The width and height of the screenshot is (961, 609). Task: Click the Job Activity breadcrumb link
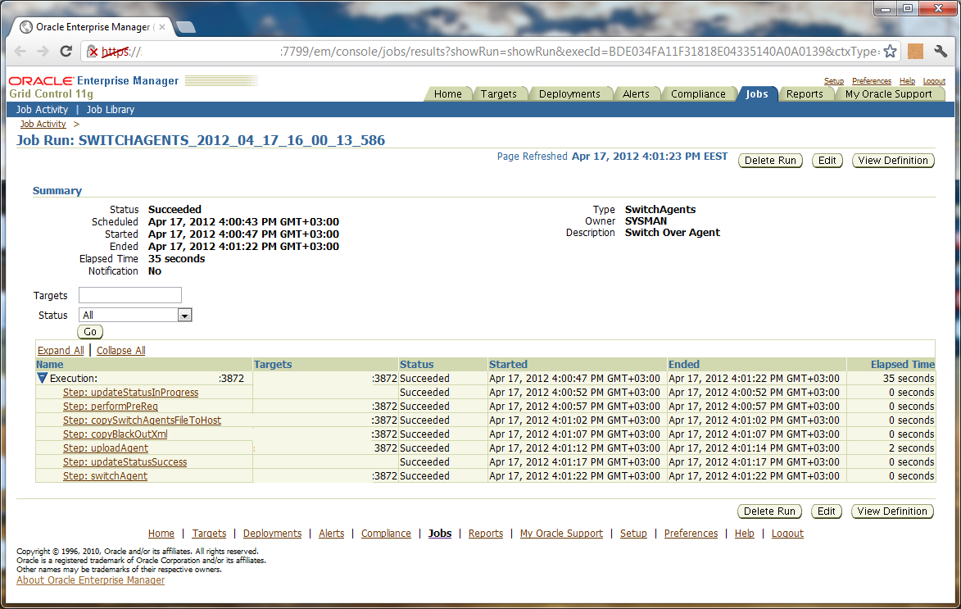click(43, 124)
